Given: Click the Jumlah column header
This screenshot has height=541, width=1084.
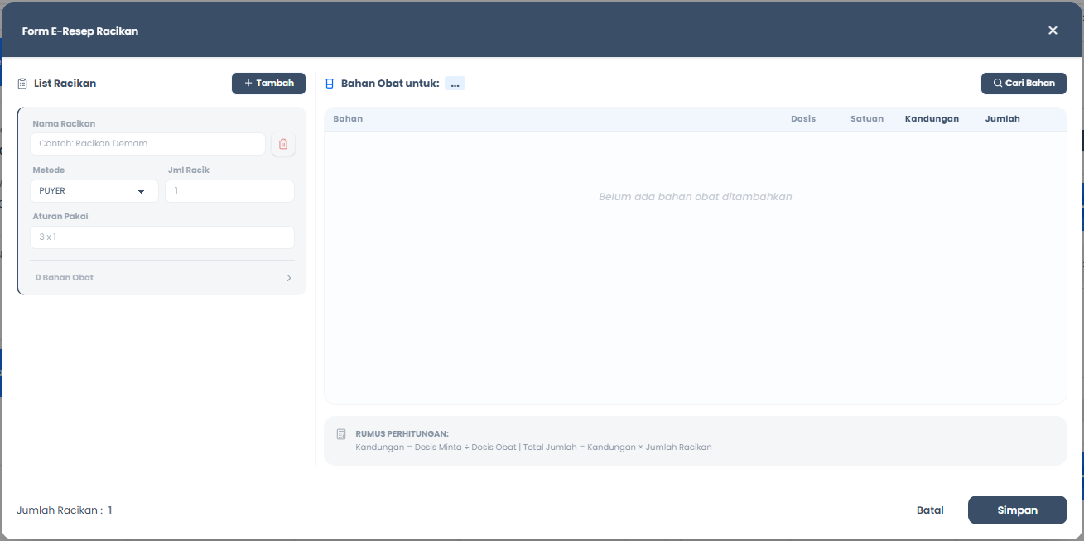Looking at the screenshot, I should [x=1003, y=119].
